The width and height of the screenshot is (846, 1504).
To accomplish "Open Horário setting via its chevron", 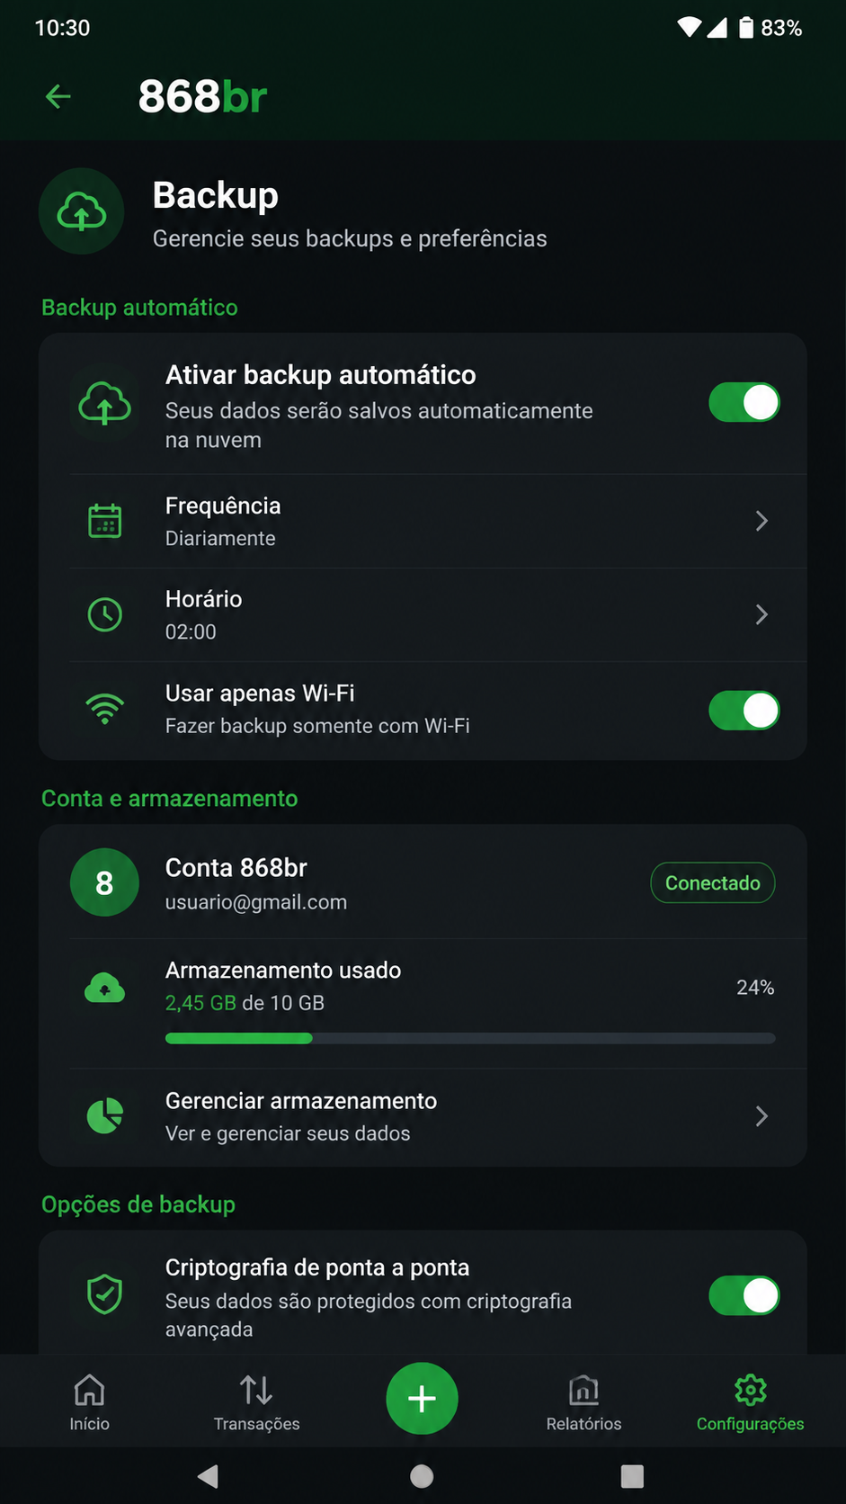I will [x=761, y=614].
